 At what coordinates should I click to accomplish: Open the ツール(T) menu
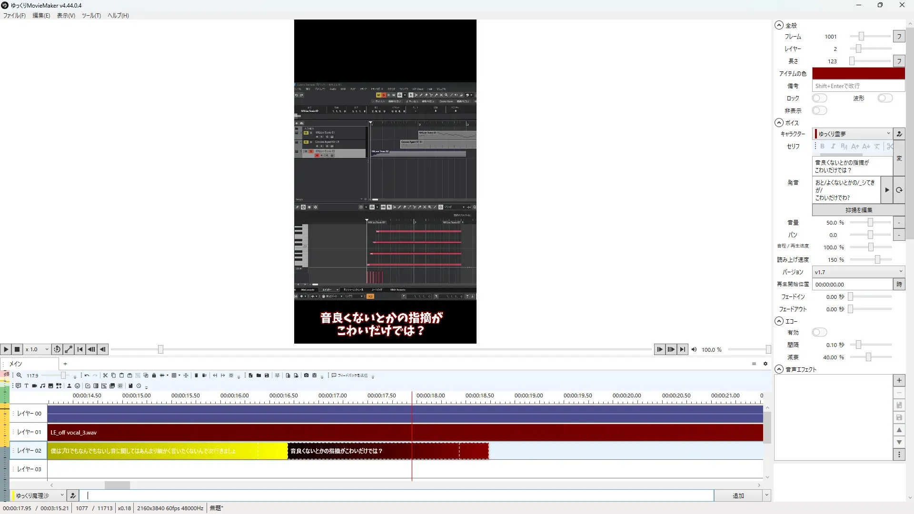coord(91,15)
